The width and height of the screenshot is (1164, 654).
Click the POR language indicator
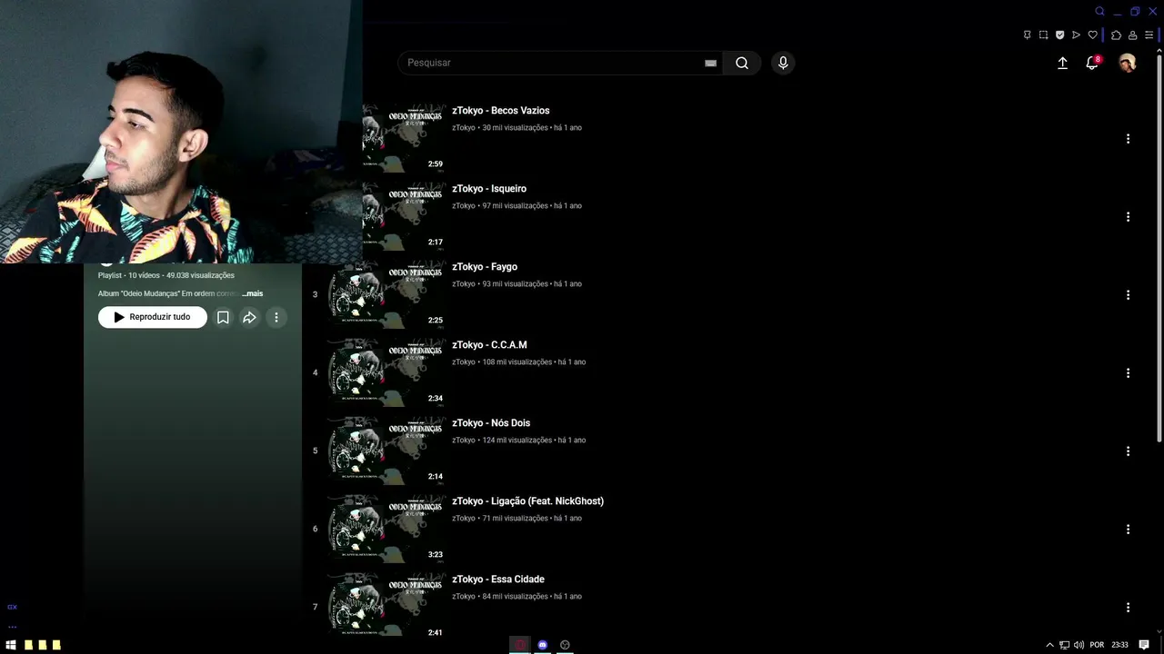1097,645
